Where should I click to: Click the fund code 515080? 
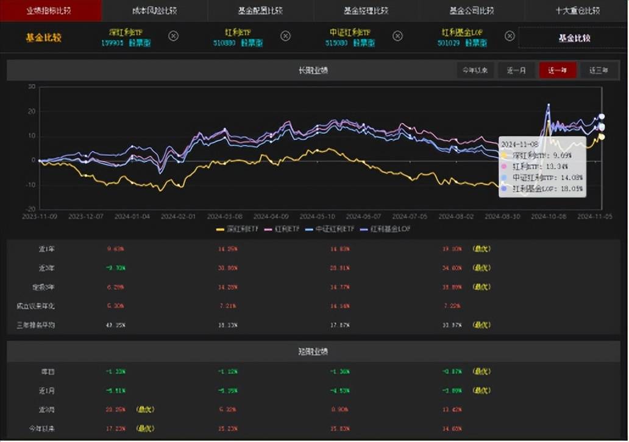coord(336,43)
